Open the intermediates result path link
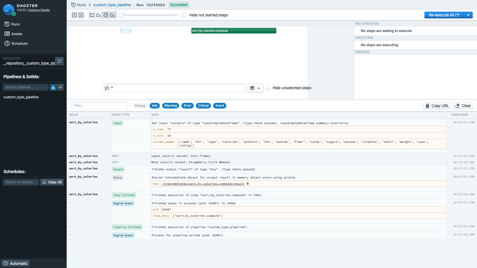Viewport: 477px width, 268px height. (203, 184)
